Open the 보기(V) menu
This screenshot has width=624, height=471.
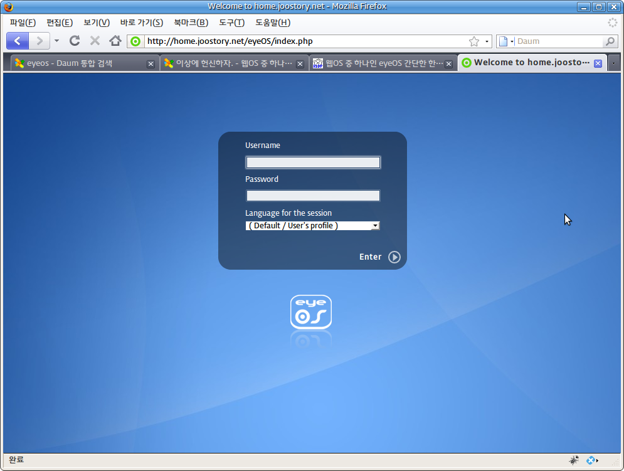click(x=97, y=23)
